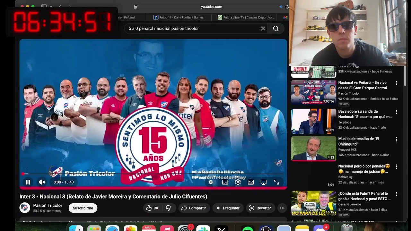Click the Peugeot 9X8 channel name
The image size is (411, 231).
coord(348,150)
